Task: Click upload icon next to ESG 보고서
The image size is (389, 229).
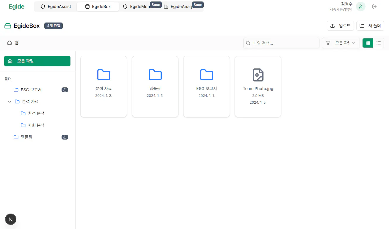Action: tap(65, 90)
